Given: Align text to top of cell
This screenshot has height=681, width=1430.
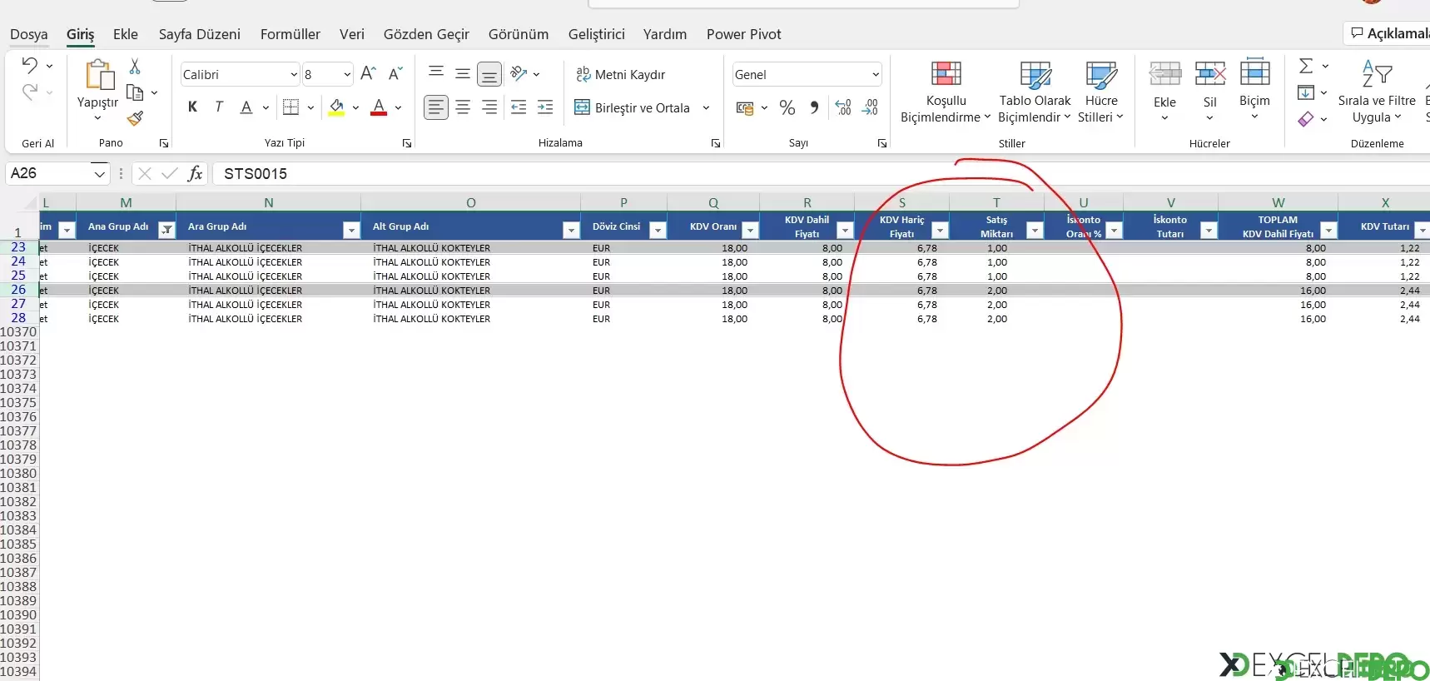Looking at the screenshot, I should coord(436,73).
